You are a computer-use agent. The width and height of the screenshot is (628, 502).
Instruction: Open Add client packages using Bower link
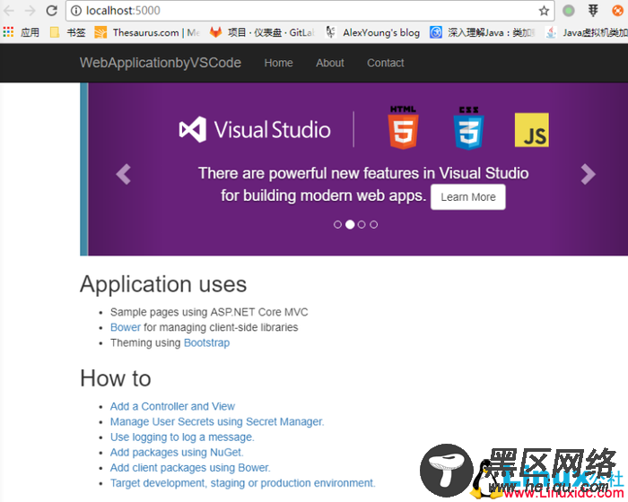[190, 468]
